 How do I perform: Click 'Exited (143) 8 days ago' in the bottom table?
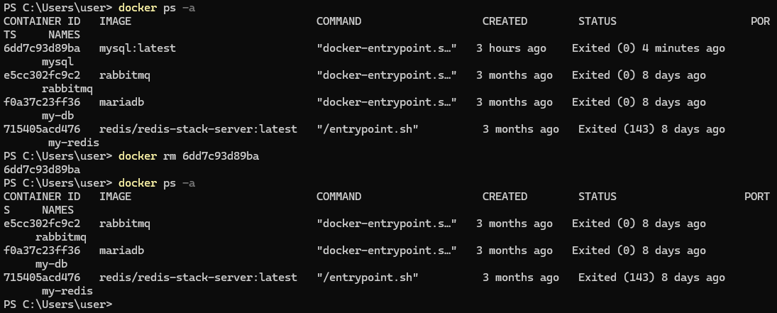(x=648, y=278)
